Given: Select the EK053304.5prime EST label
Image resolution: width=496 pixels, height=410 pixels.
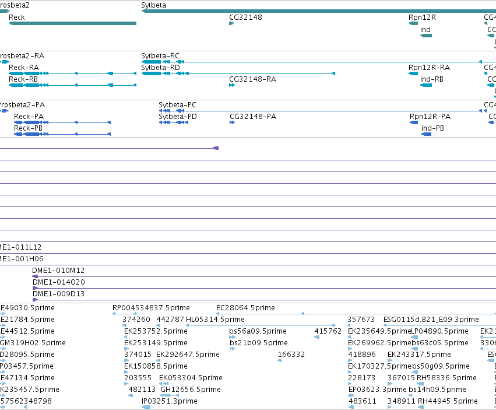Looking at the screenshot, I should pyautogui.click(x=191, y=378).
